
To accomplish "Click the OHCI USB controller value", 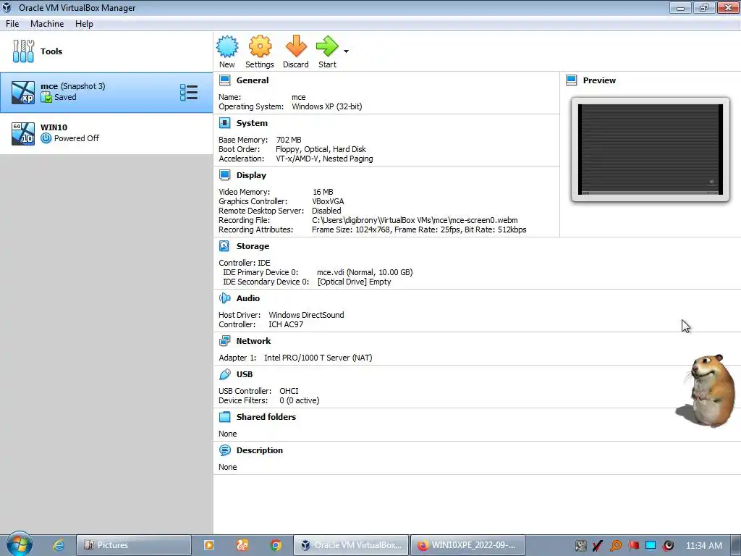I will pos(289,391).
